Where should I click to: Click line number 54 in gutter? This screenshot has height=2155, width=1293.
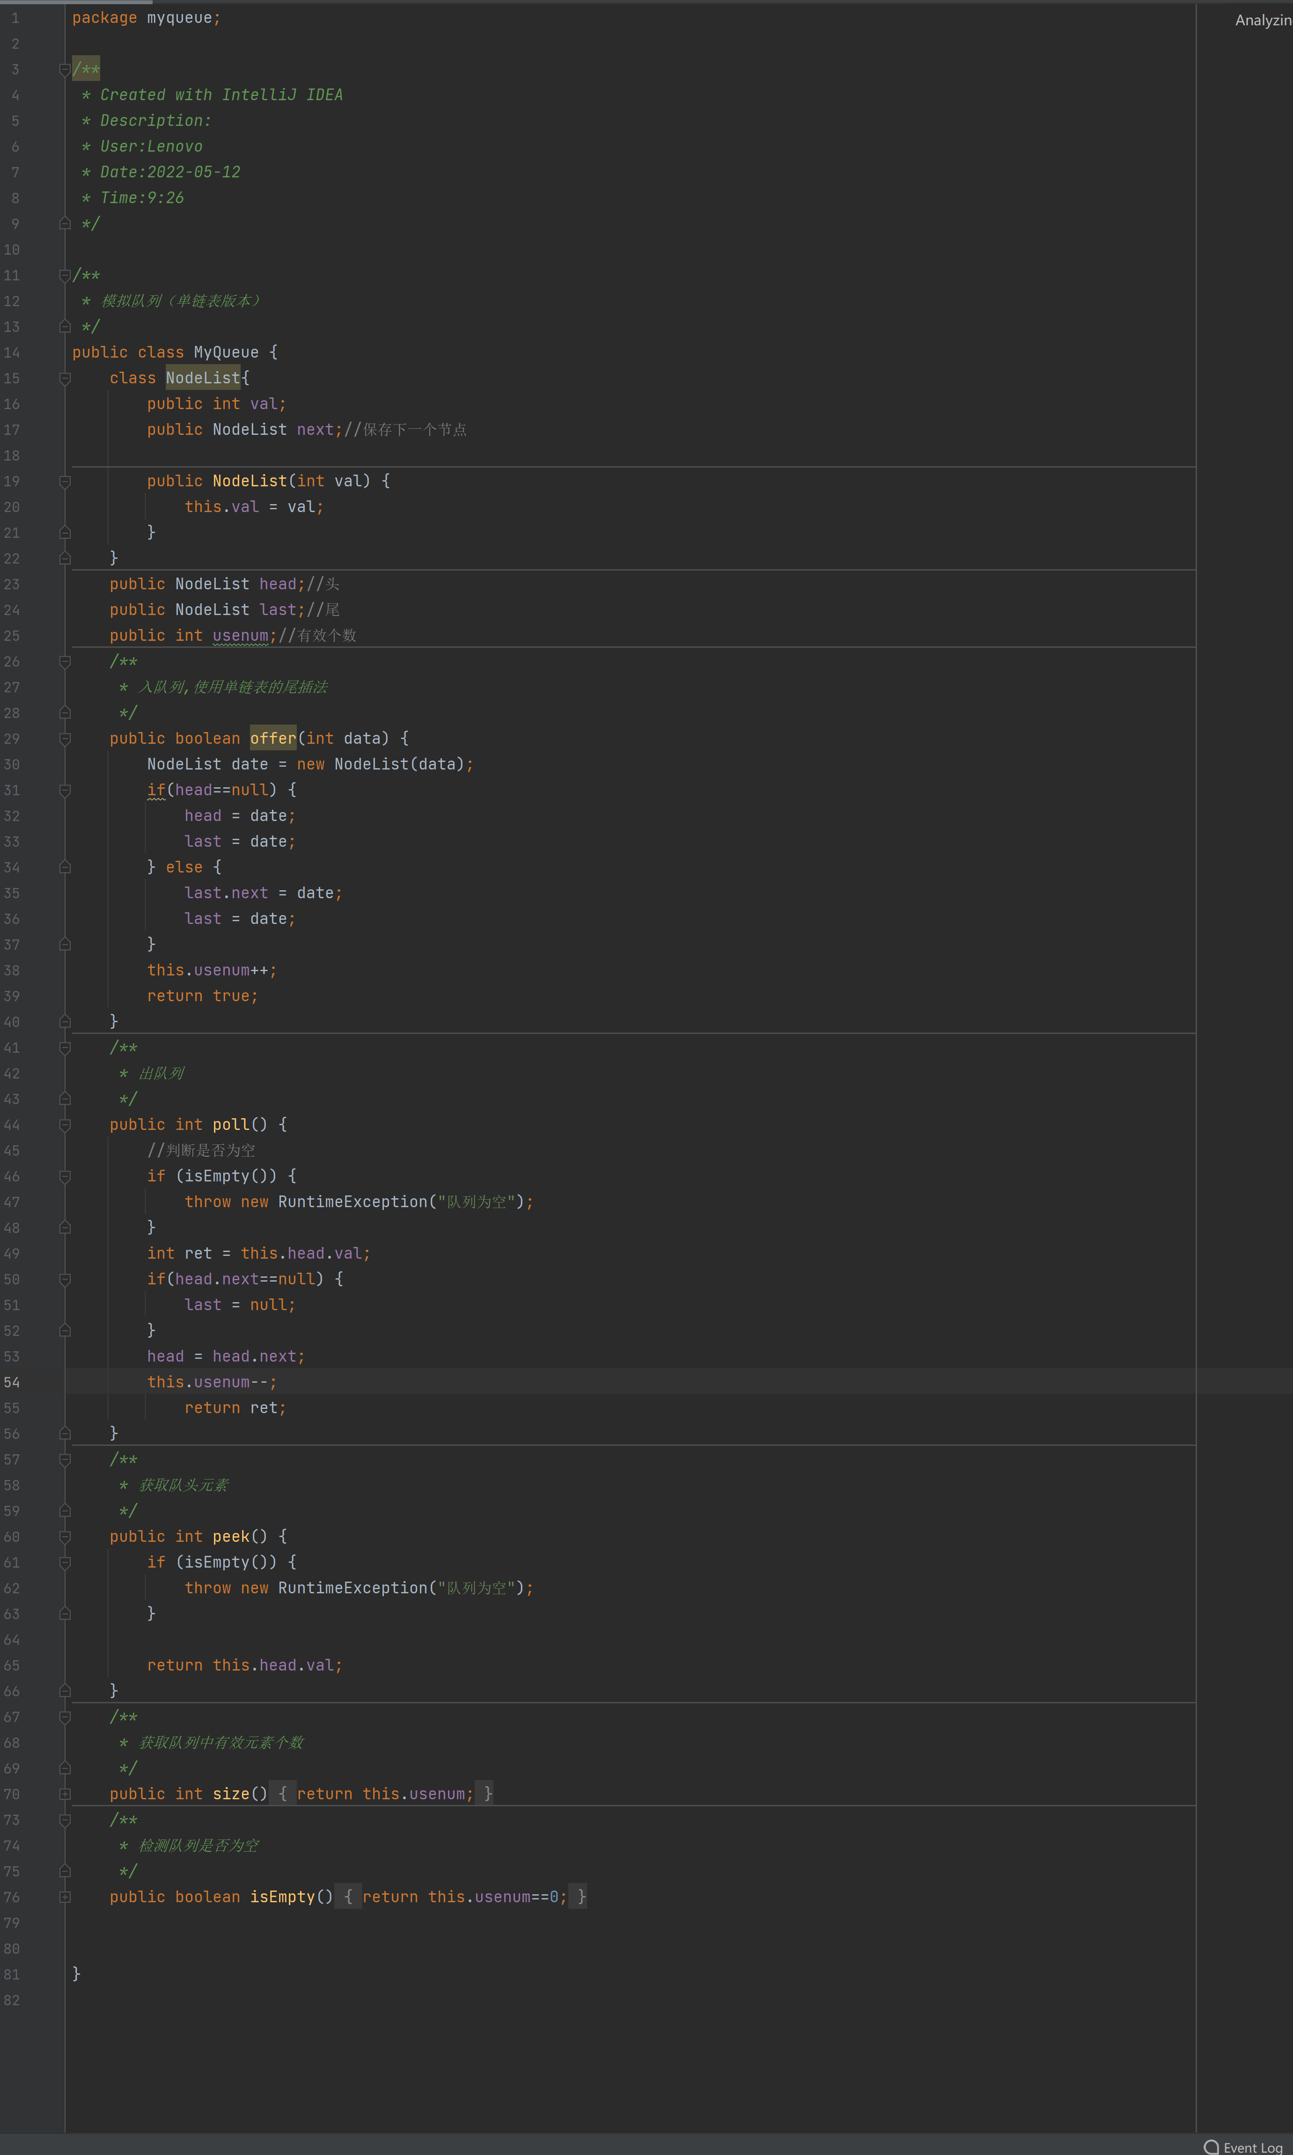tap(12, 1382)
